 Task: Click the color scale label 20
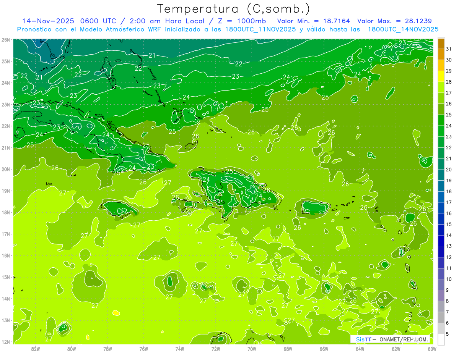tap(449, 170)
